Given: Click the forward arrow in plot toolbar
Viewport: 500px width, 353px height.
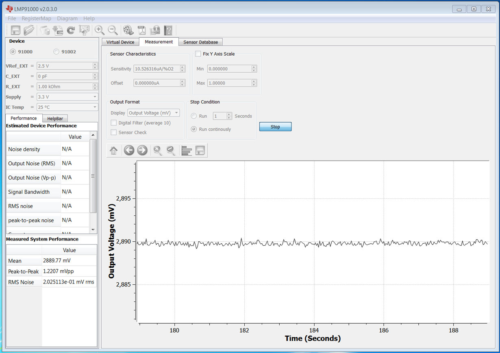Looking at the screenshot, I should [142, 151].
